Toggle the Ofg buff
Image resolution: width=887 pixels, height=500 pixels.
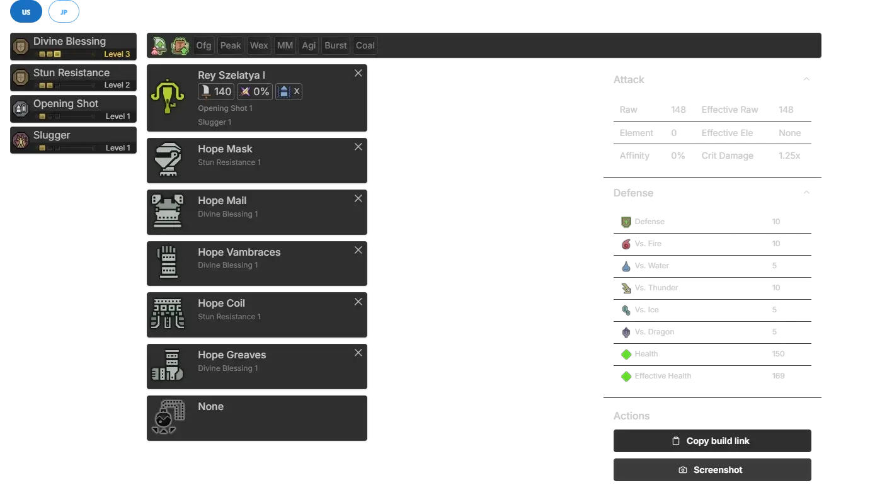tap(203, 45)
